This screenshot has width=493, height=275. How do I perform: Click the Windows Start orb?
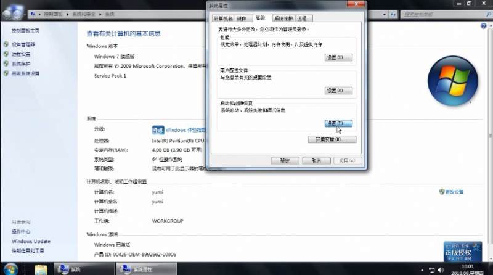point(10,269)
